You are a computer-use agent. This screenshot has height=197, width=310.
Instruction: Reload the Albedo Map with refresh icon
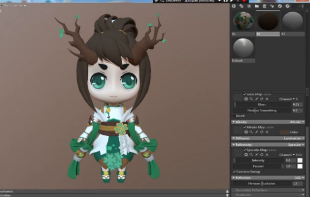[x=262, y=132]
